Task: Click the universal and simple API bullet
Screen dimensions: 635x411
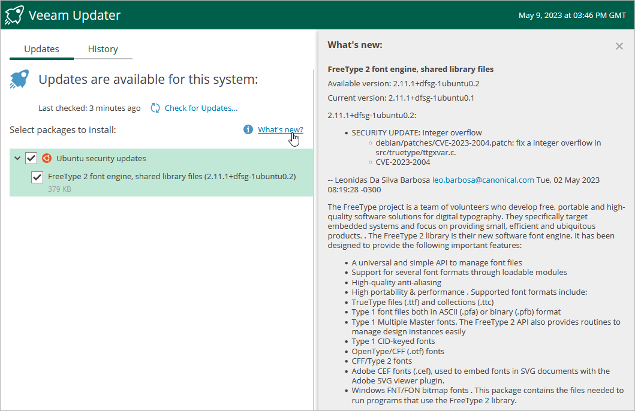Action: pyautogui.click(x=437, y=263)
